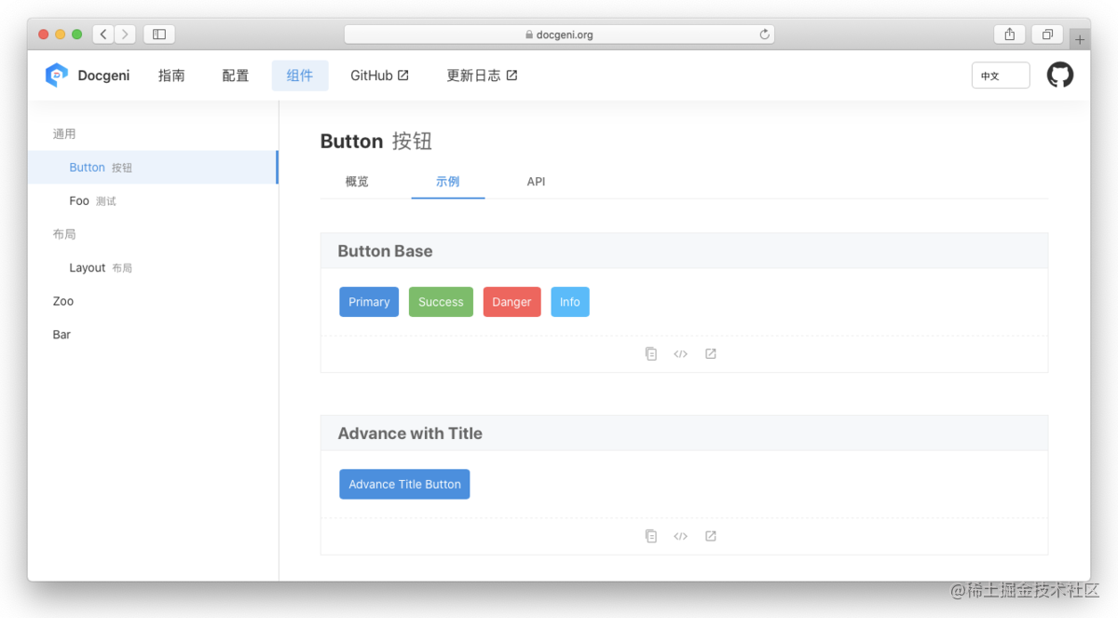Screen dimensions: 1118x618
Task: Copy code of Button Base example
Action: [651, 354]
